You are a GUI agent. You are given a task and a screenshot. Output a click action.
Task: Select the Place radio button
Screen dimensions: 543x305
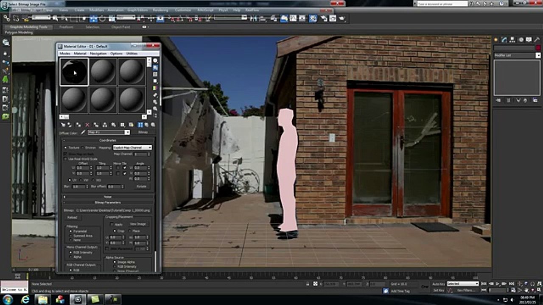click(x=130, y=231)
